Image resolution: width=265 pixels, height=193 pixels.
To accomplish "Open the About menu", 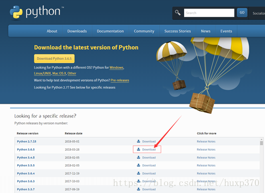I will pos(52,31).
